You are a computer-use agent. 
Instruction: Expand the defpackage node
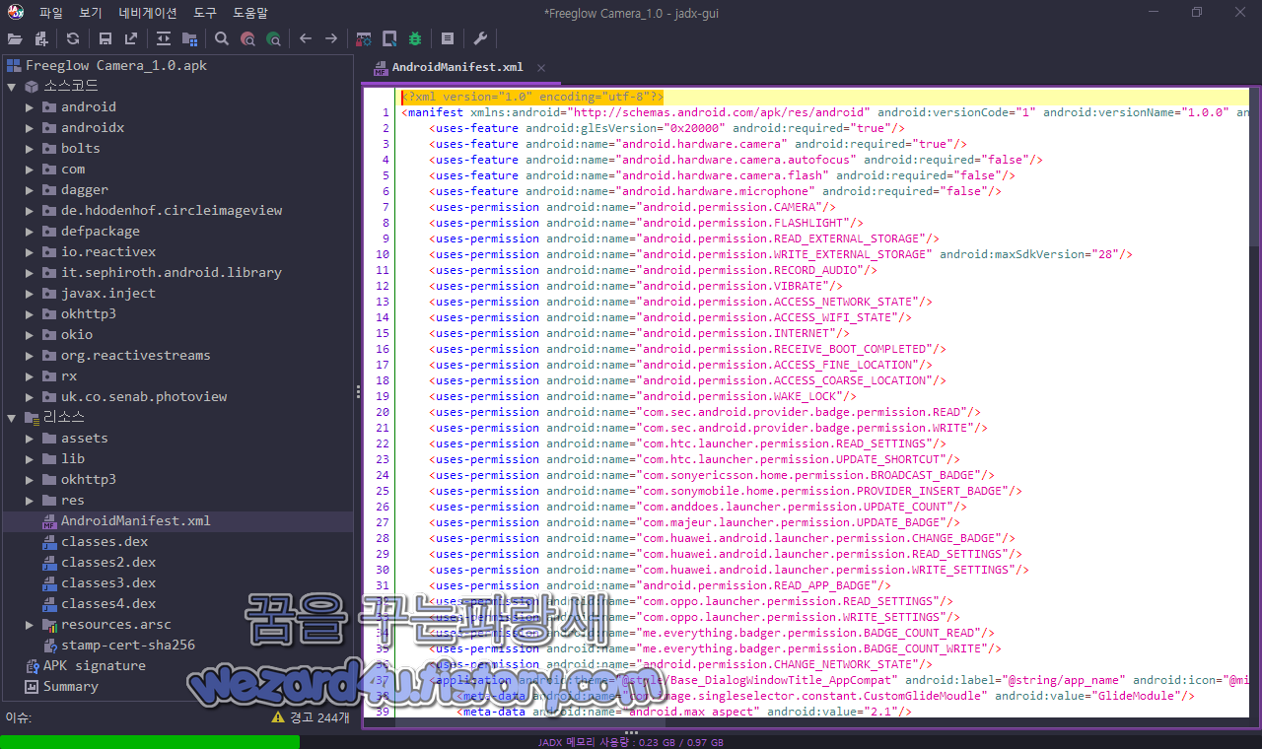pyautogui.click(x=30, y=231)
